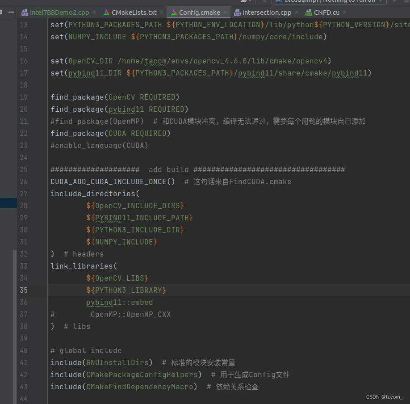The image size is (410, 404).
Task: Open the CNFD.cu tab
Action: [326, 13]
